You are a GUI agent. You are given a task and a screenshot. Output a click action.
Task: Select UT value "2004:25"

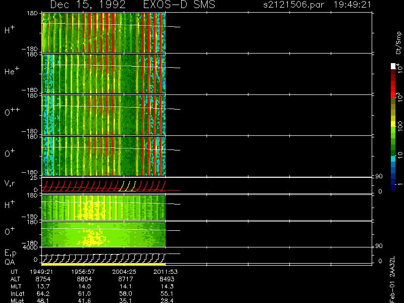pyautogui.click(x=124, y=272)
